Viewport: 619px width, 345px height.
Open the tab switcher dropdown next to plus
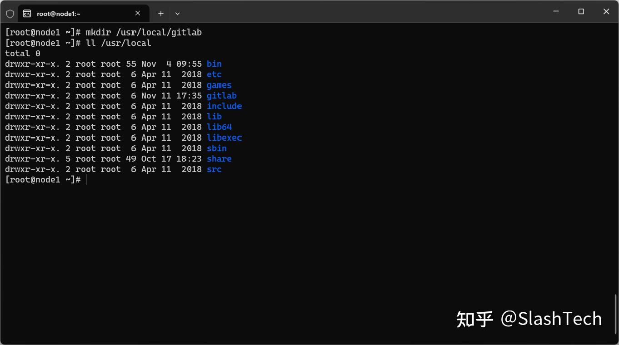(177, 13)
